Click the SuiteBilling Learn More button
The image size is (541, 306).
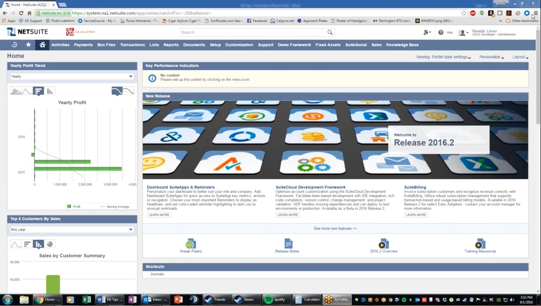415,215
